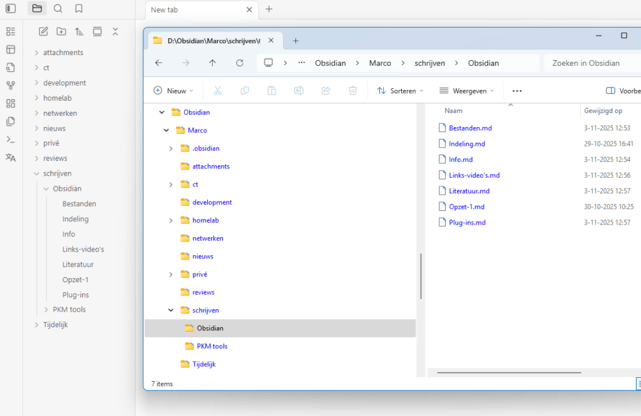The width and height of the screenshot is (641, 416).
Task: Open the Weergeven dropdown
Action: point(466,91)
